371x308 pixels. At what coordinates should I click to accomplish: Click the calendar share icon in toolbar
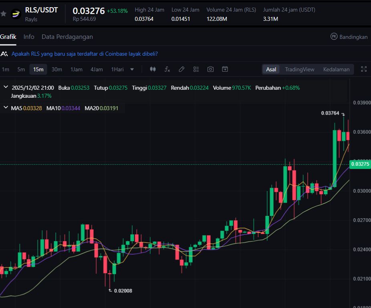[225, 69]
